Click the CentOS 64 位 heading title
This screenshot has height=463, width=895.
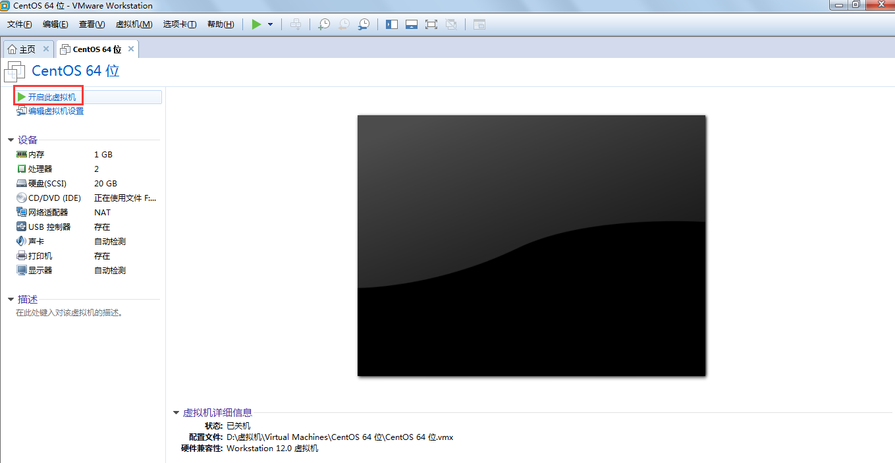[x=76, y=71]
